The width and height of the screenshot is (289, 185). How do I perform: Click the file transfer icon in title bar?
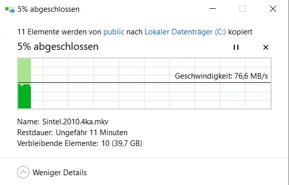coord(10,10)
